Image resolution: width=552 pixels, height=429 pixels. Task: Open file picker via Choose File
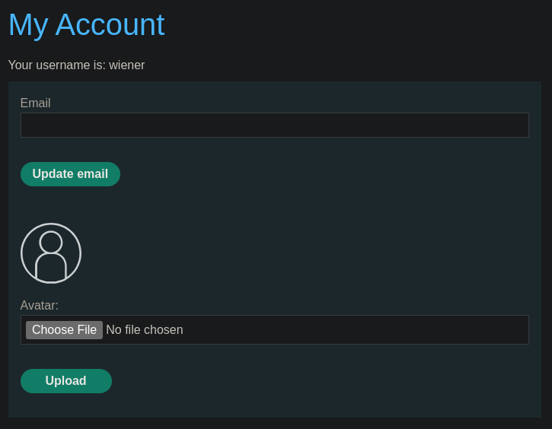pyautogui.click(x=65, y=330)
